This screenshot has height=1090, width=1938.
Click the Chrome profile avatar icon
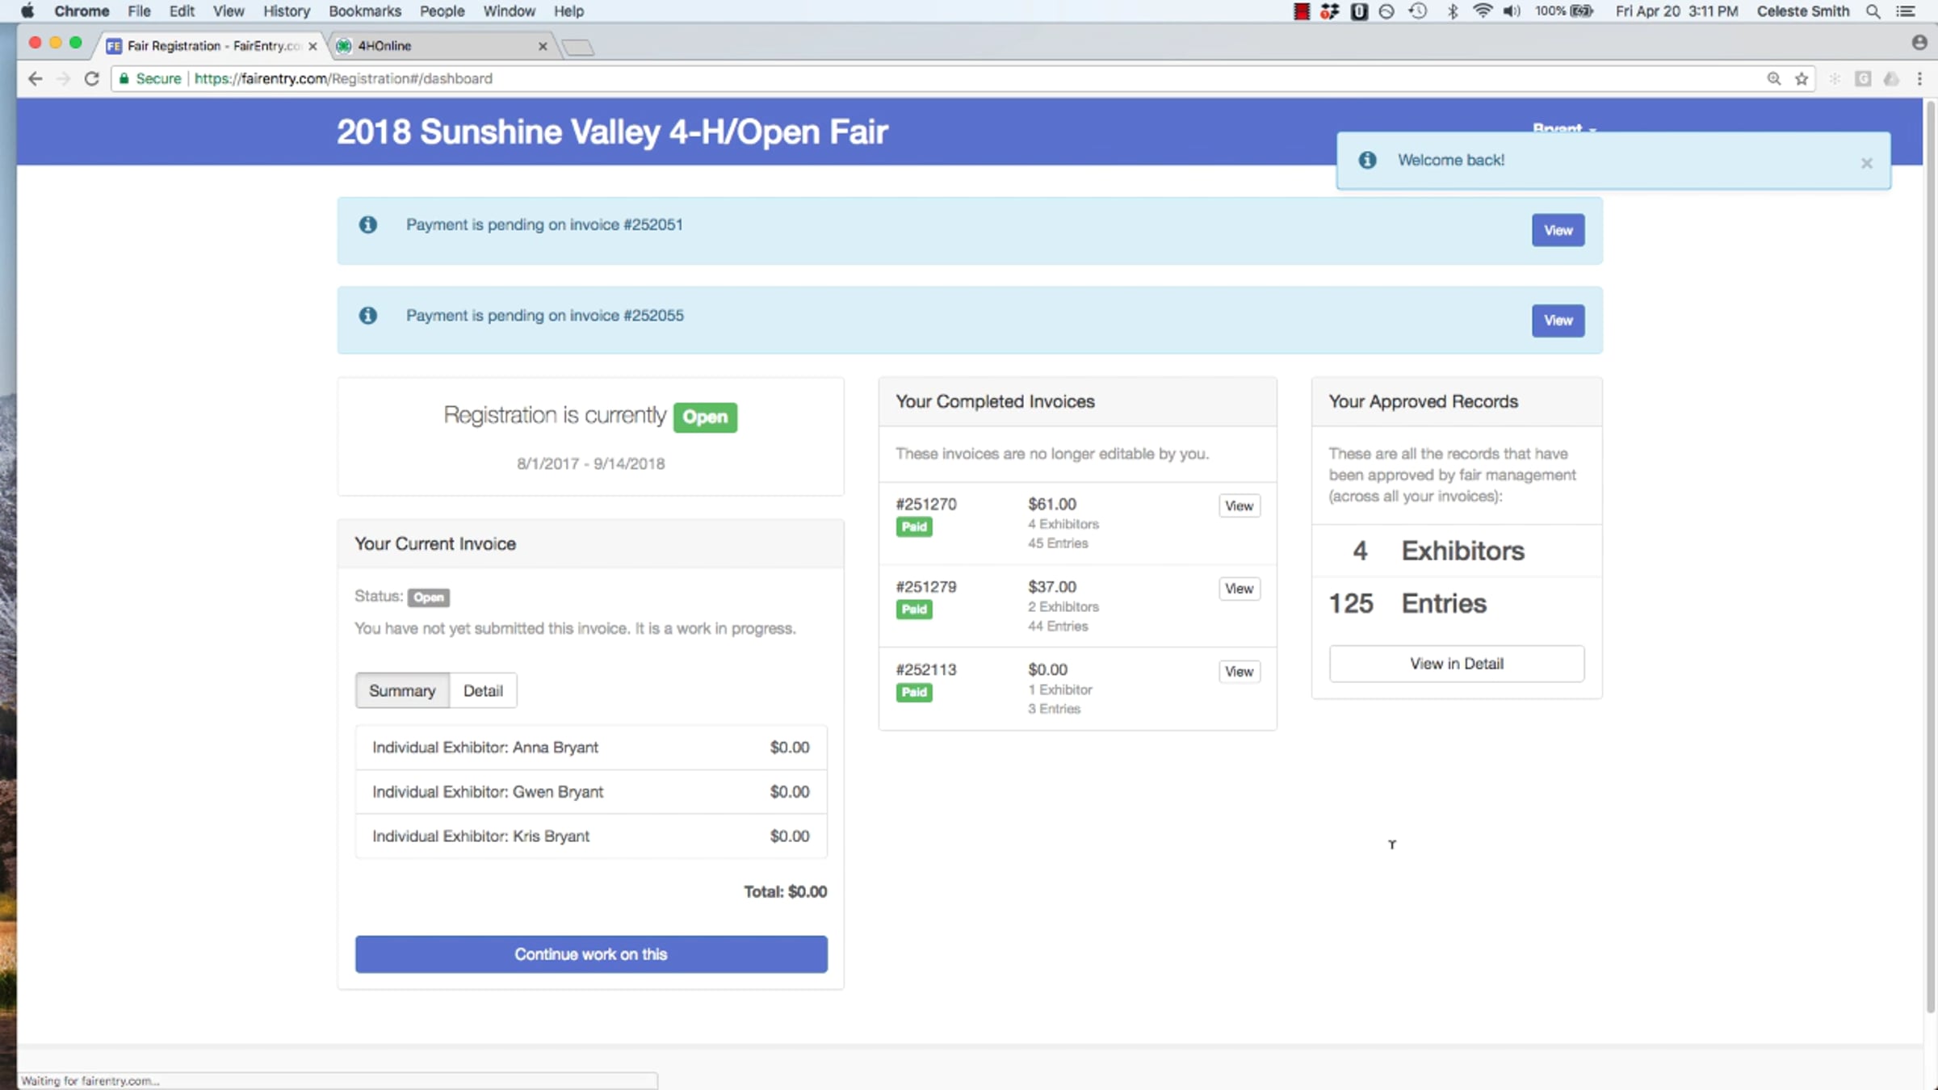(x=1919, y=43)
